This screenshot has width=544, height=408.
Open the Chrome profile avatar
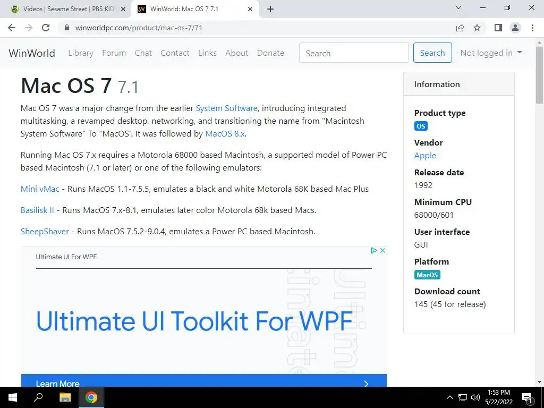515,28
